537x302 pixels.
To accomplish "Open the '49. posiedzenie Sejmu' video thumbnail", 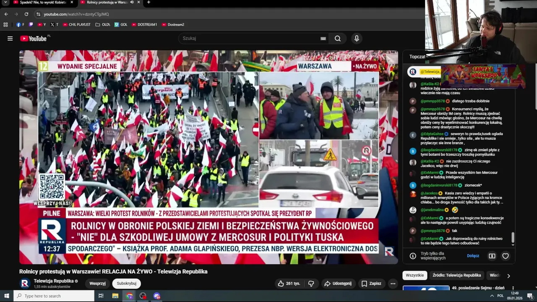I will (426, 288).
